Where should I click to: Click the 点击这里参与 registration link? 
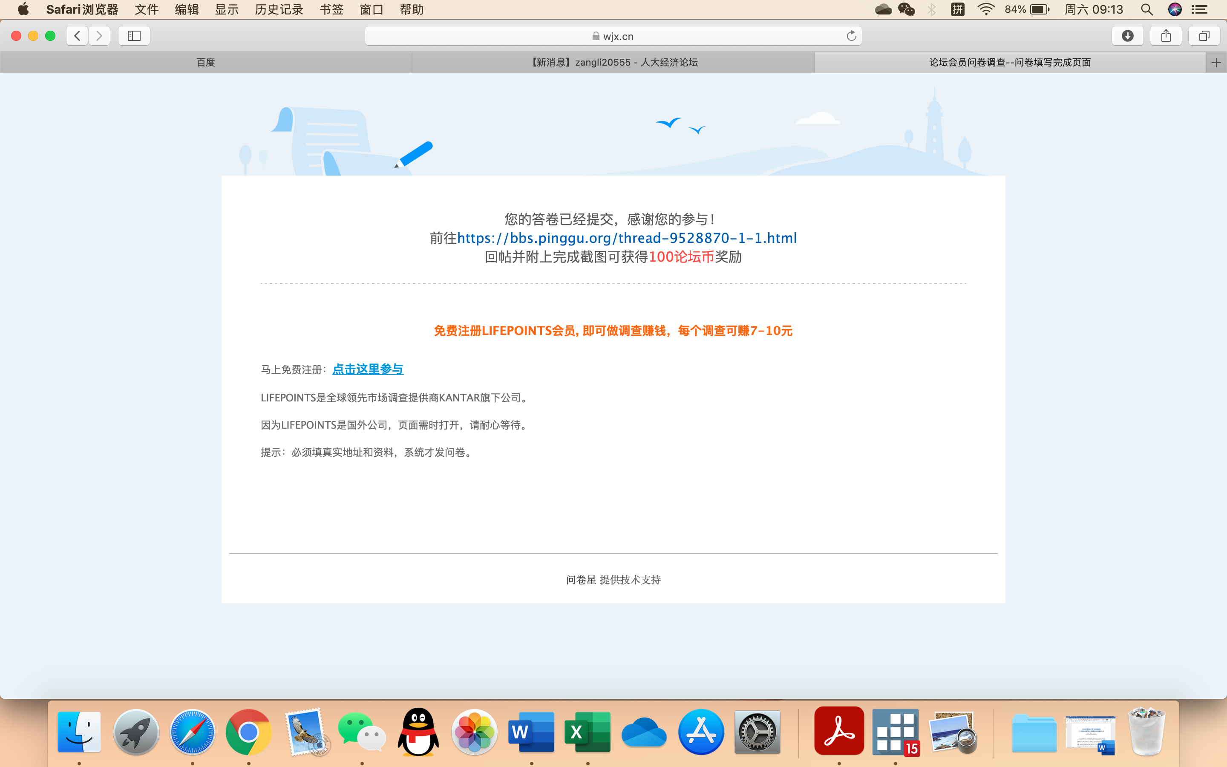coord(368,369)
